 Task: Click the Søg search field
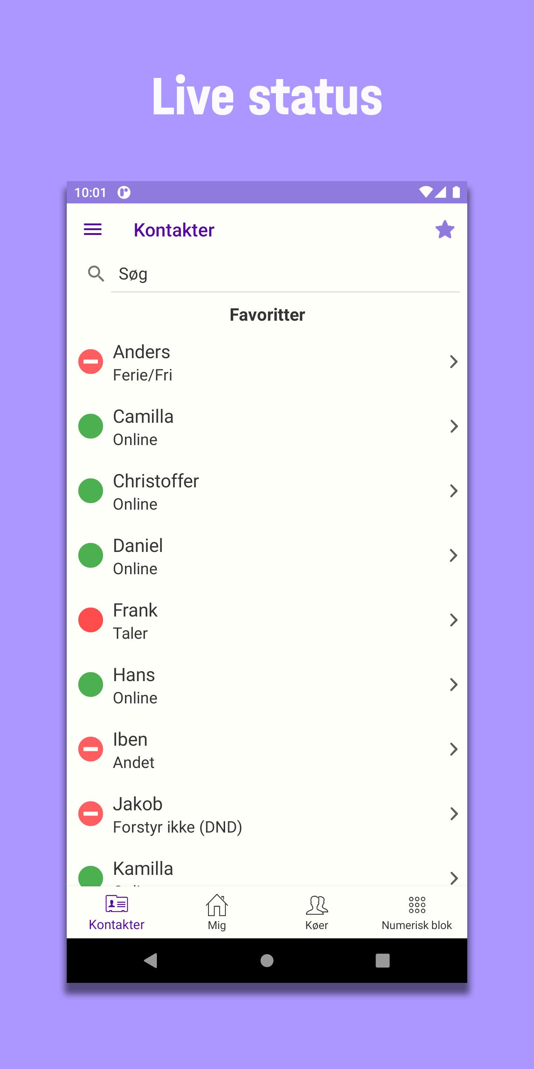coord(285,274)
